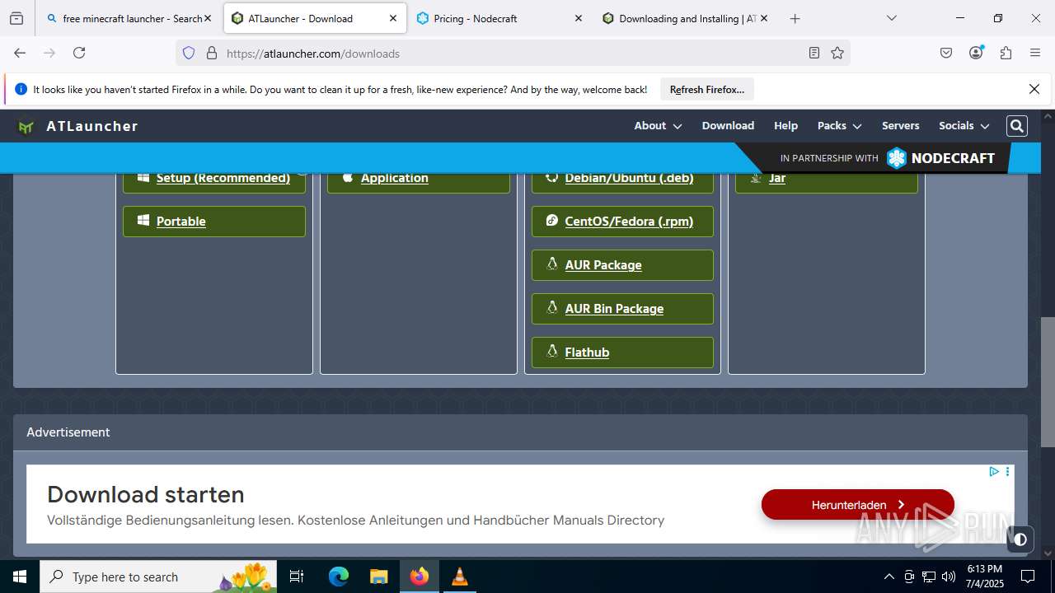Open Firefox application menu hamburger
This screenshot has width=1055, height=593.
1035,53
